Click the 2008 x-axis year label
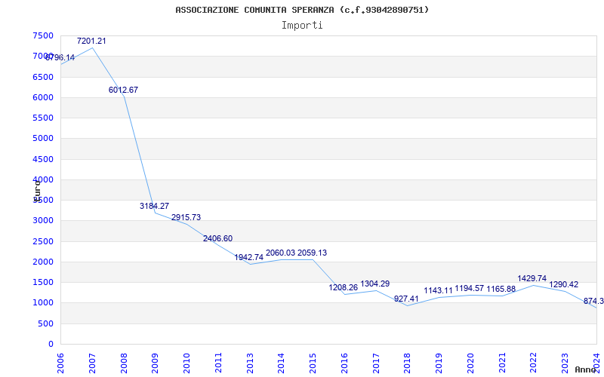Viewport: 604px width, 377px height. [124, 363]
